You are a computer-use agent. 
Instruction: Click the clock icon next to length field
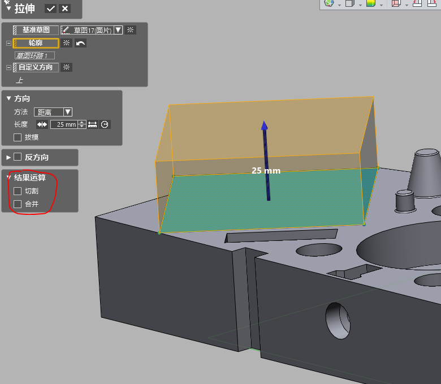105,124
